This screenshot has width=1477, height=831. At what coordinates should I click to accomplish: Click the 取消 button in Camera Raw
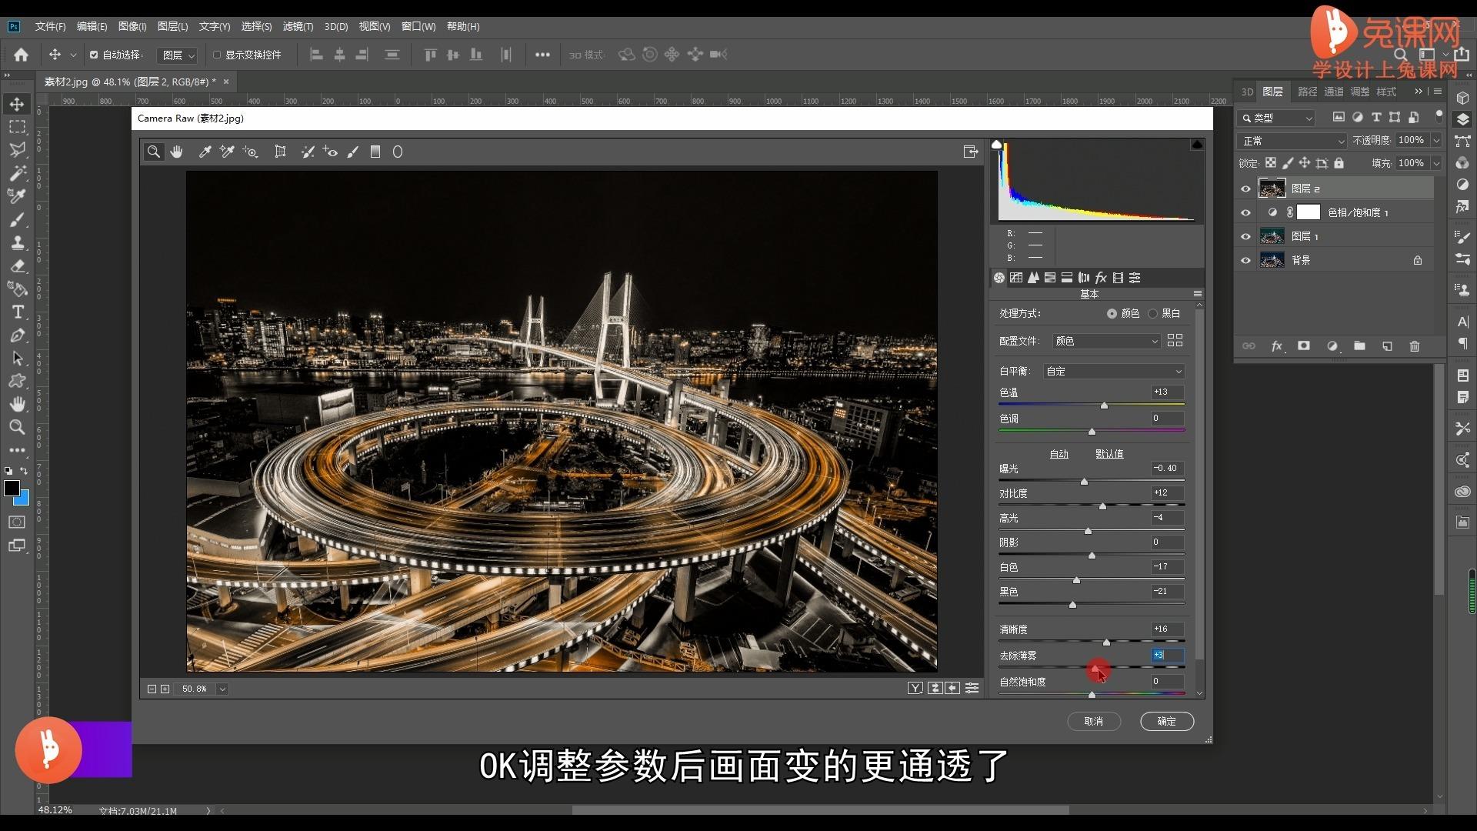[1093, 721]
